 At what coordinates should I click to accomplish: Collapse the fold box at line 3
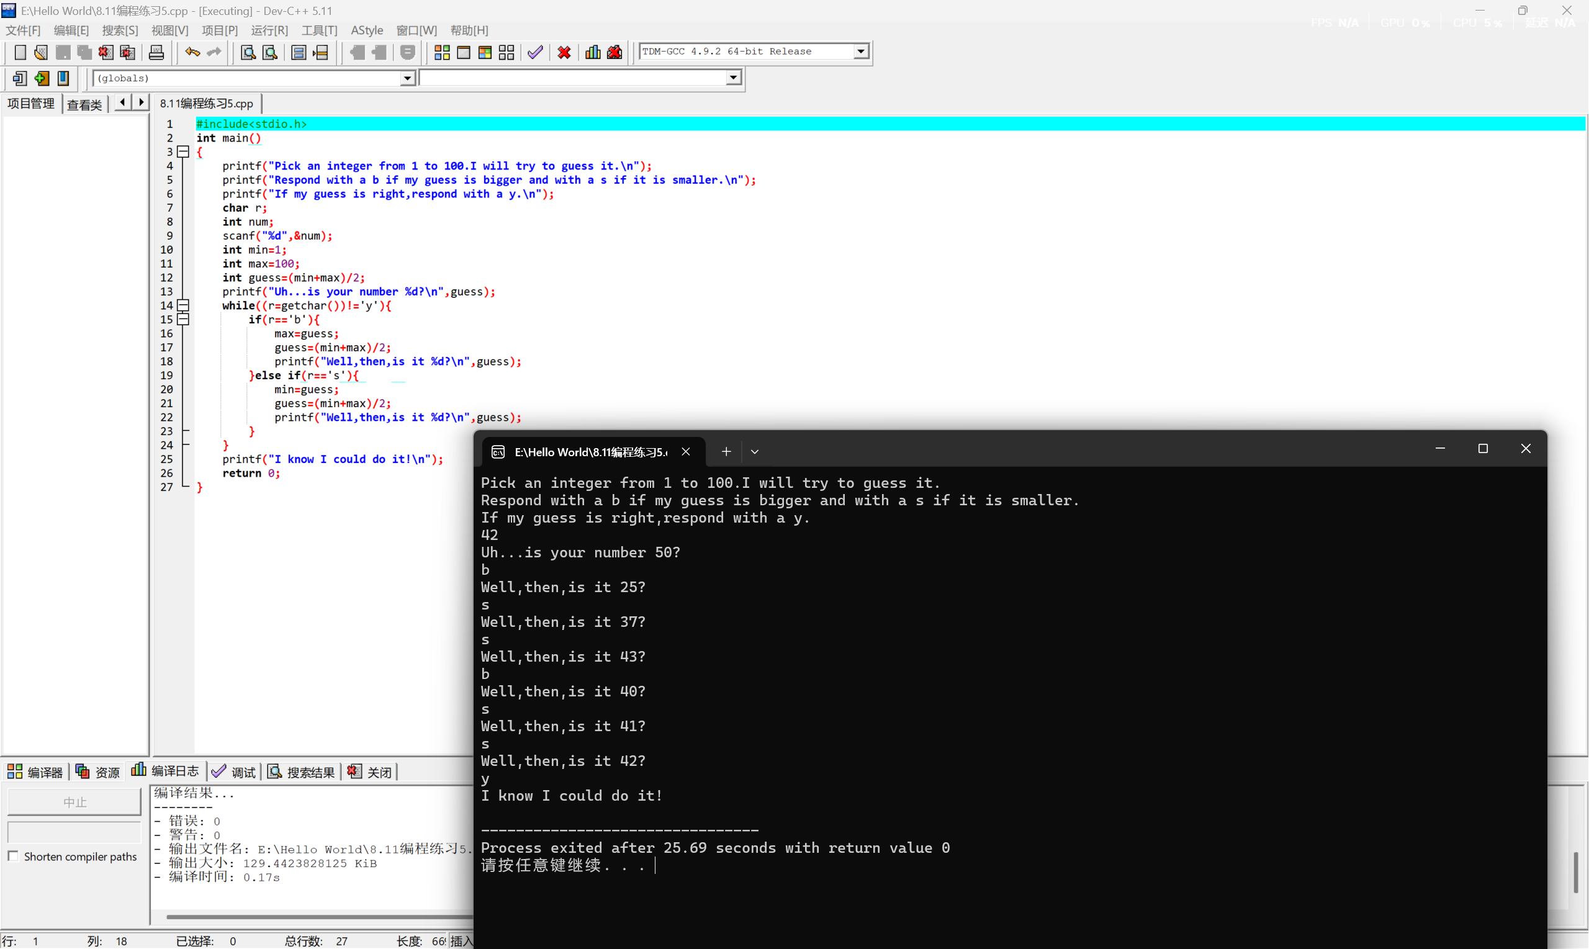183,151
